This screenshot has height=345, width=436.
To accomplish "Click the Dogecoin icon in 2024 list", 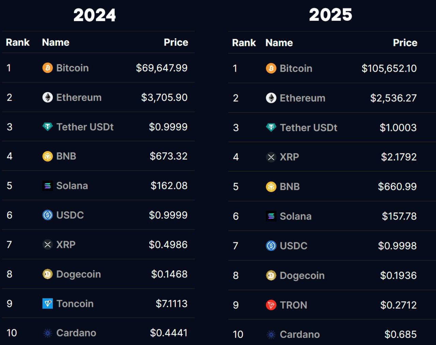I will coord(48,274).
